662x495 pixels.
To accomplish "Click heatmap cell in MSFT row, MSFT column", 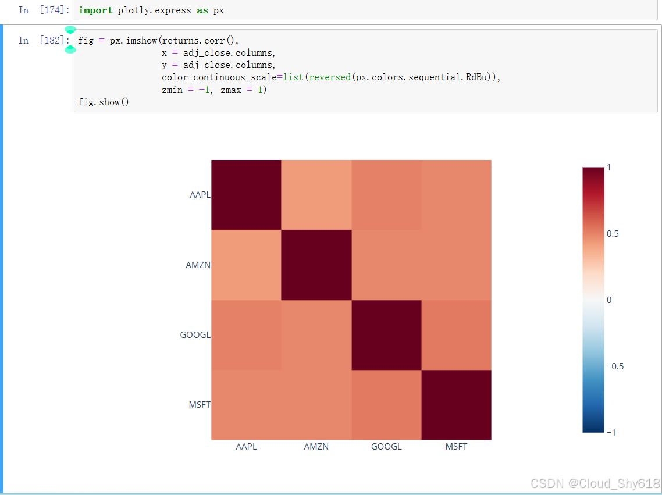I will point(457,405).
